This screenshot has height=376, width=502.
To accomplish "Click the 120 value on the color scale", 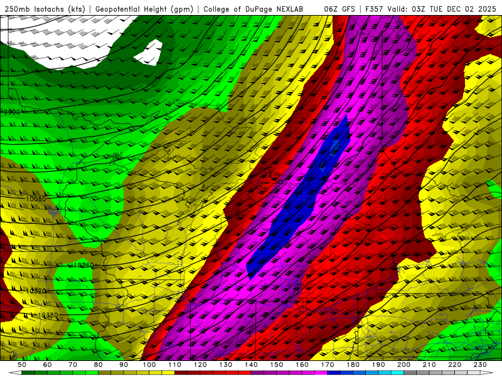I will point(200,365).
